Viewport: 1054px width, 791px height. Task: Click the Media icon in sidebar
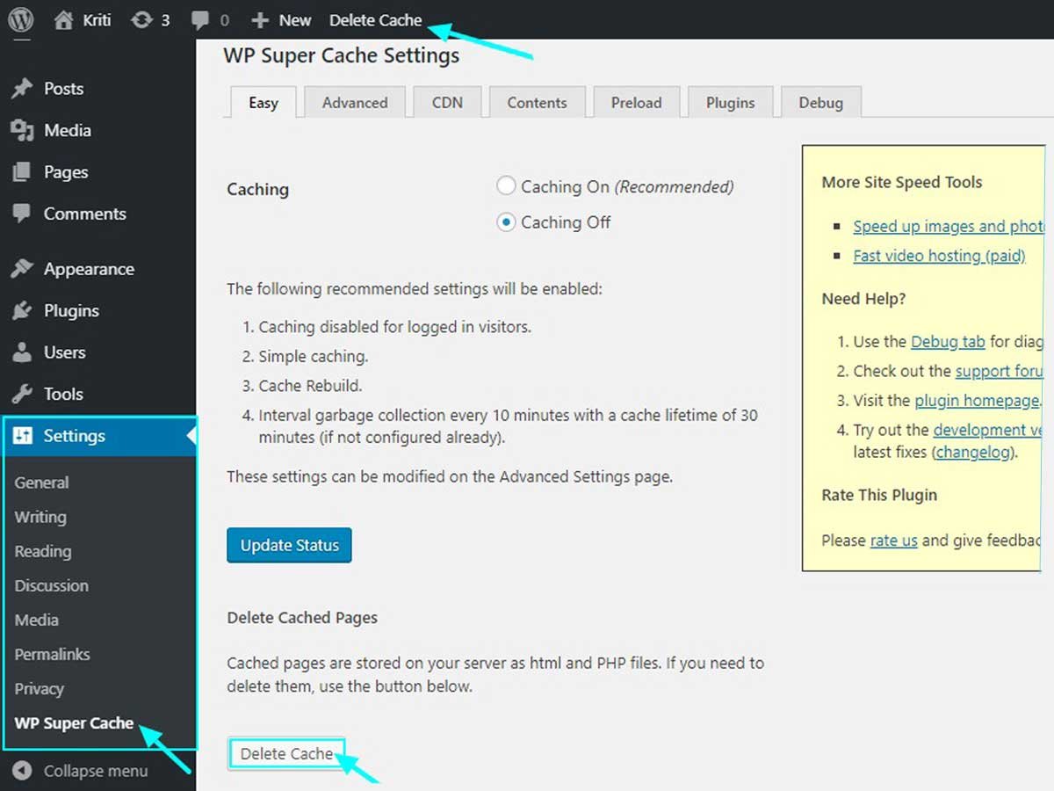point(22,131)
